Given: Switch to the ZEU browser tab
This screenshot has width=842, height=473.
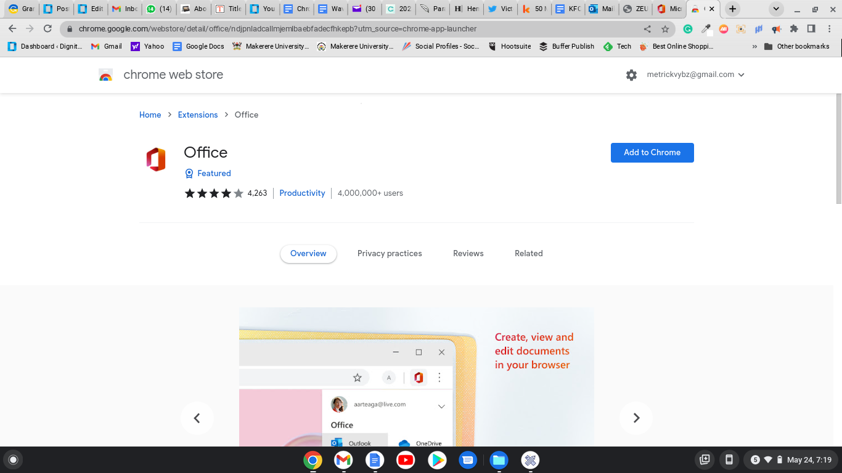Looking at the screenshot, I should point(635,9).
